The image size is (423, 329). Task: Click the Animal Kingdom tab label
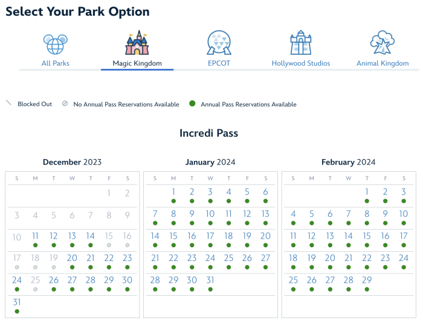pos(383,63)
